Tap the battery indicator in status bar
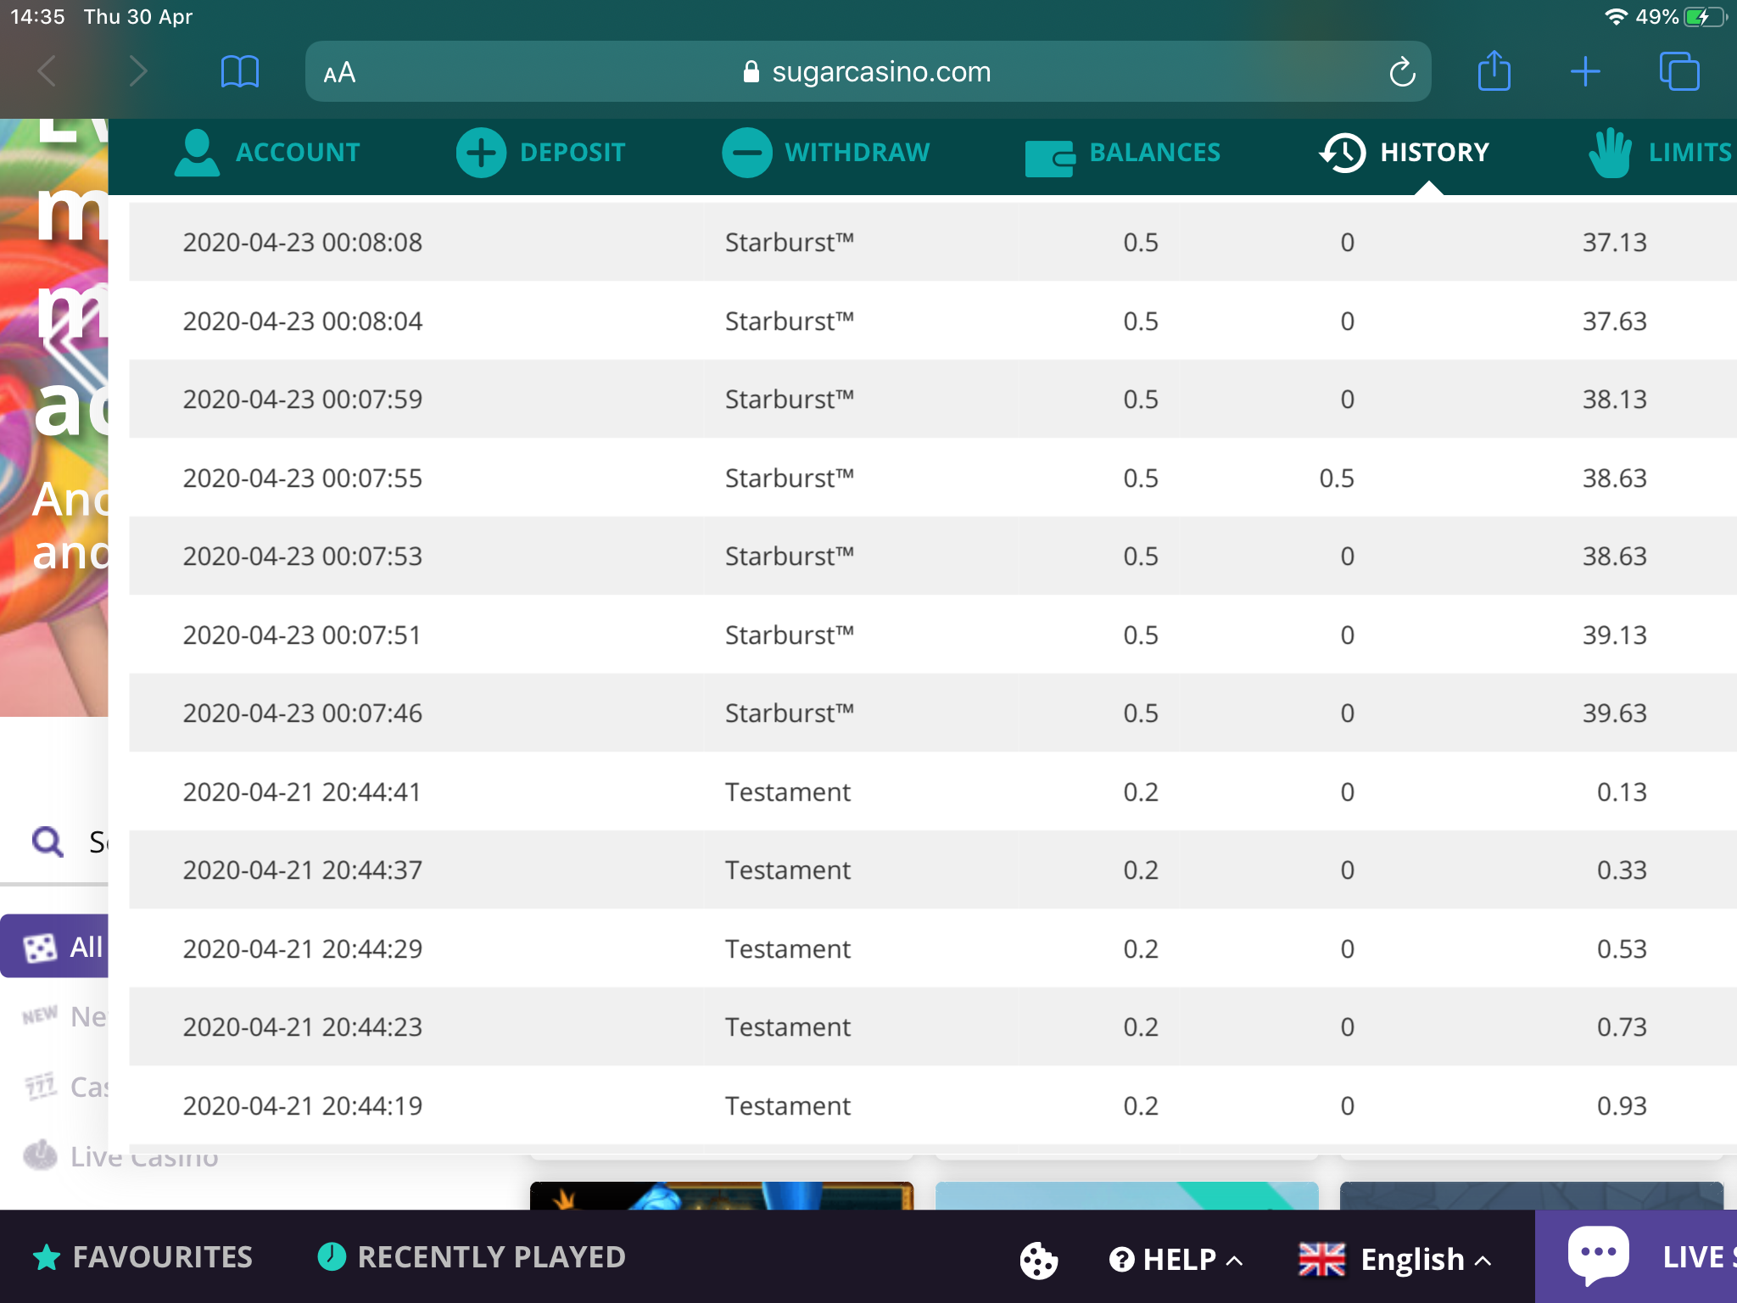 click(1705, 17)
